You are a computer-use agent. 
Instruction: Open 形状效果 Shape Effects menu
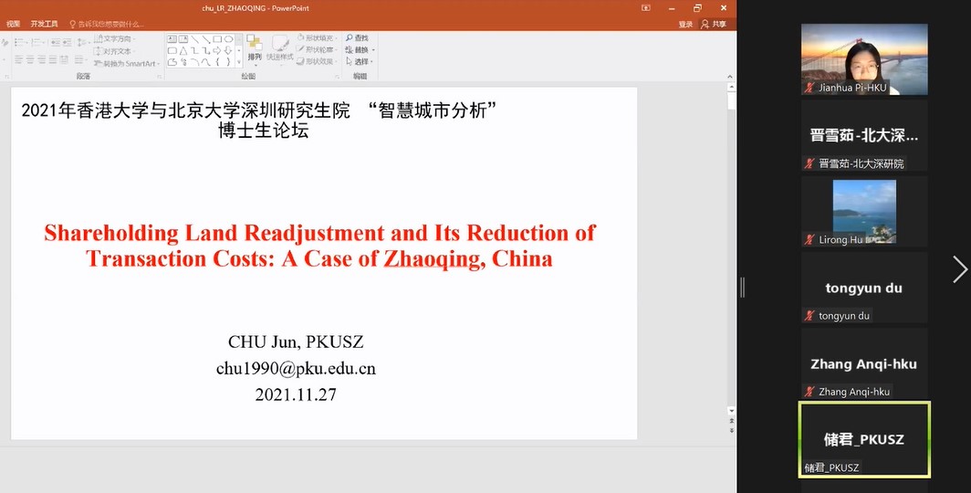tap(316, 62)
